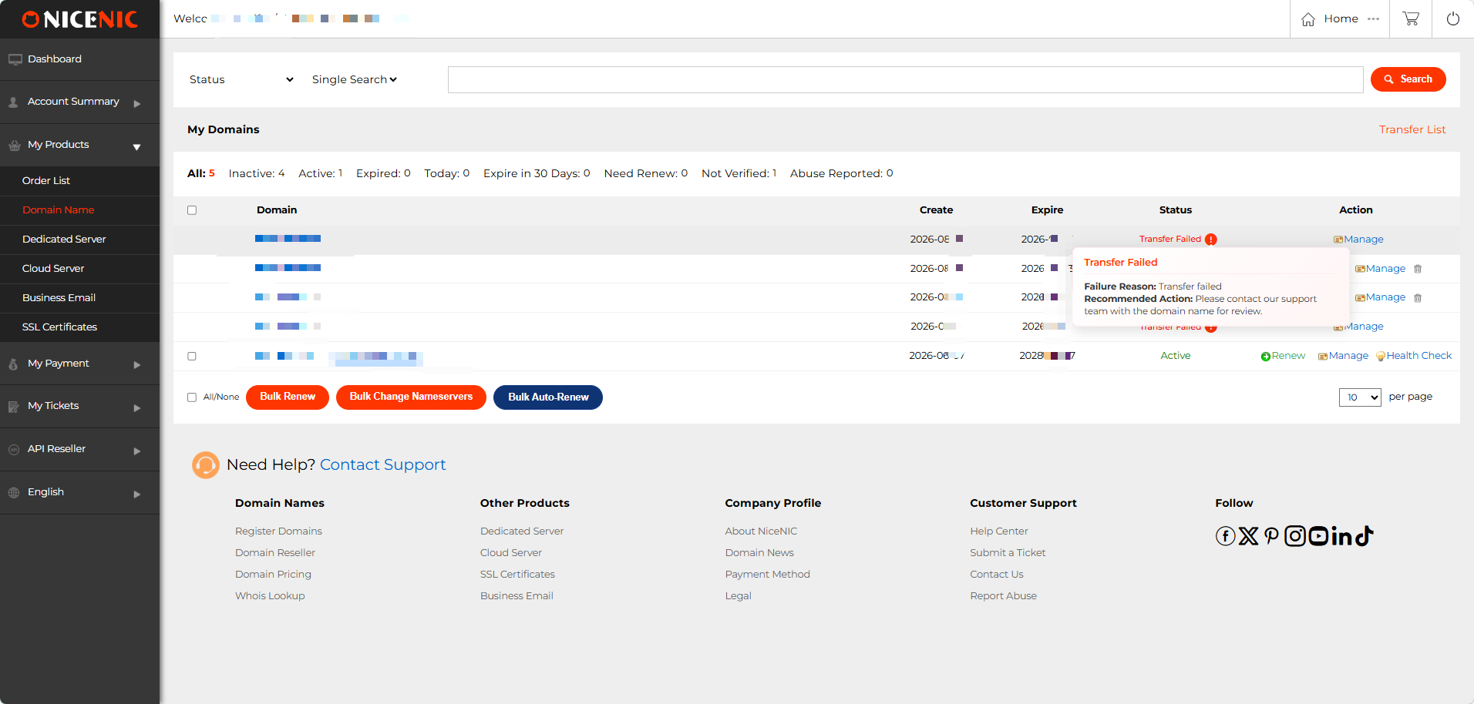Open the shopping cart icon
The height and width of the screenshot is (704, 1474).
[1411, 18]
